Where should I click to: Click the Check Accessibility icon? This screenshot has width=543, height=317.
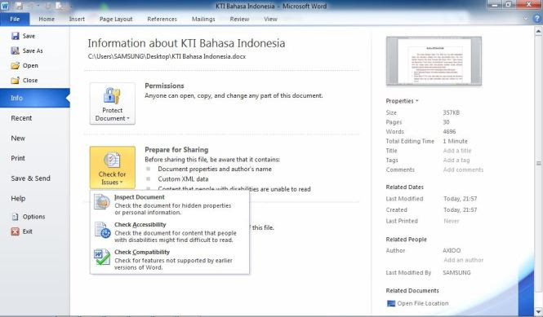[102, 230]
